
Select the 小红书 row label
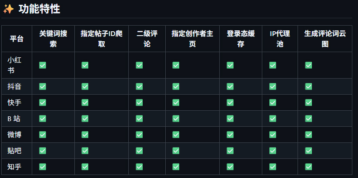14,65
